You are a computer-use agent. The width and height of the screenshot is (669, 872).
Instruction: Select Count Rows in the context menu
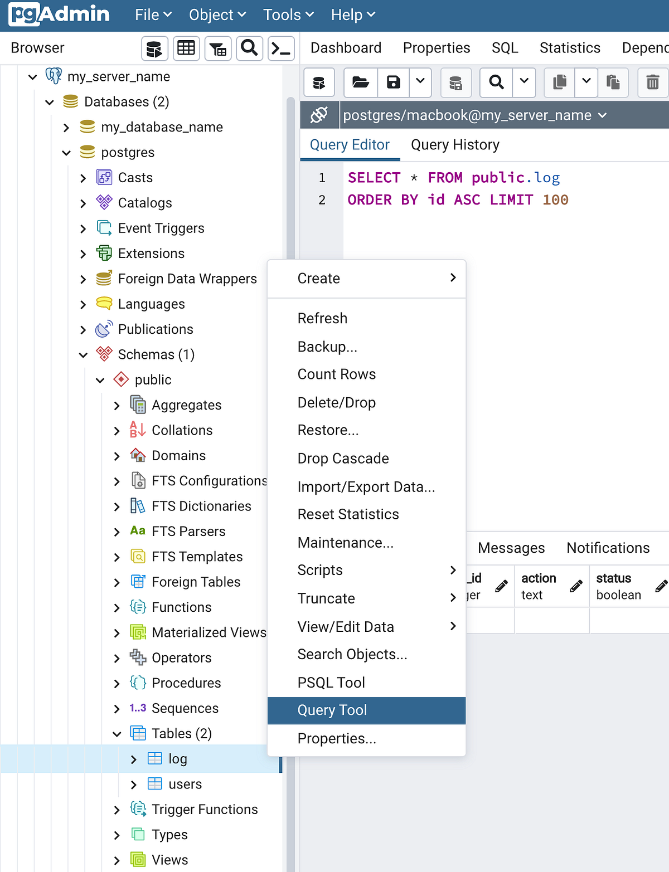(337, 374)
